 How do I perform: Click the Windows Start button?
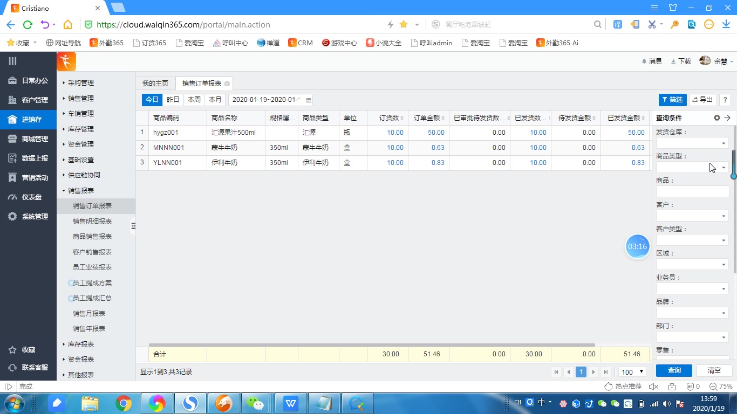coord(13,403)
